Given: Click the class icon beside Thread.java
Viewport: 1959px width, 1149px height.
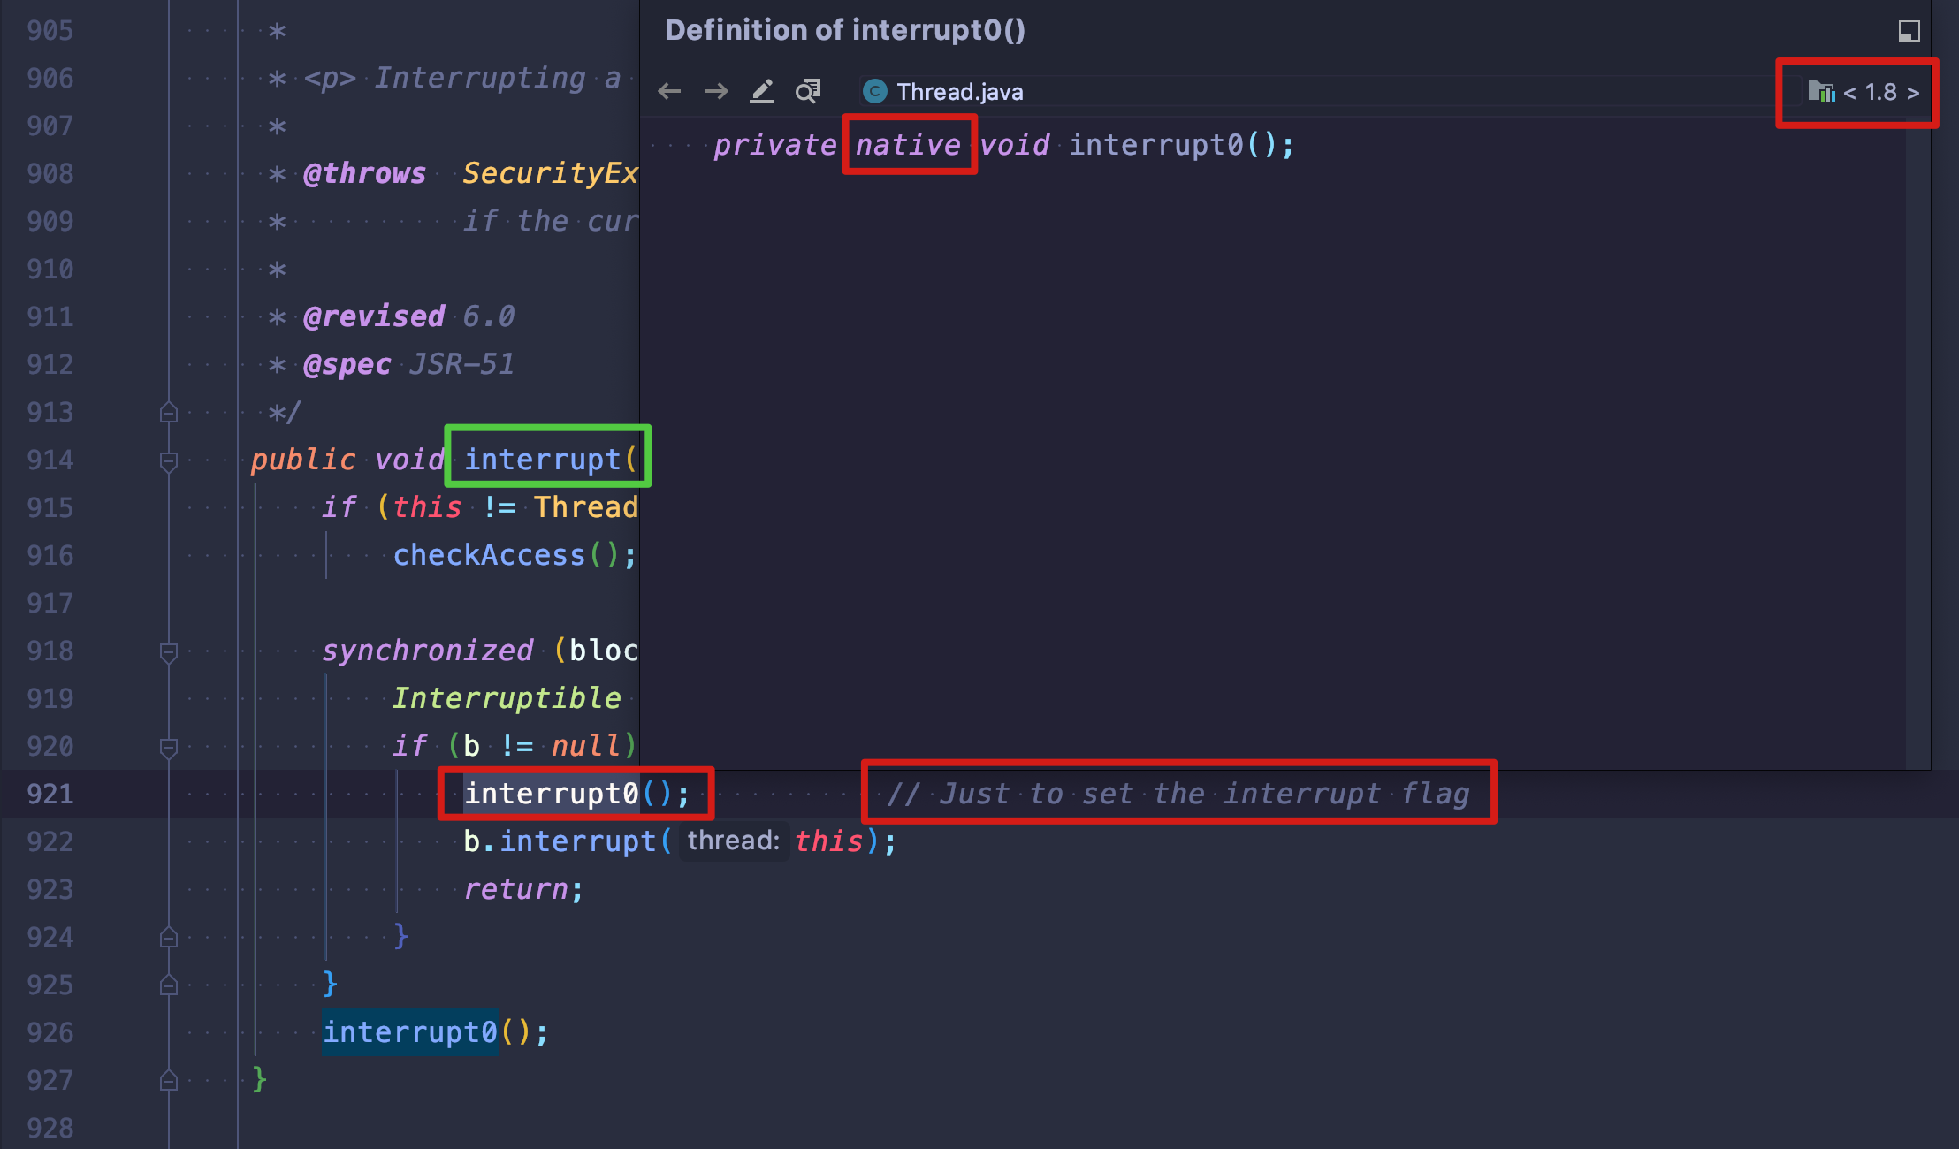Looking at the screenshot, I should [874, 91].
